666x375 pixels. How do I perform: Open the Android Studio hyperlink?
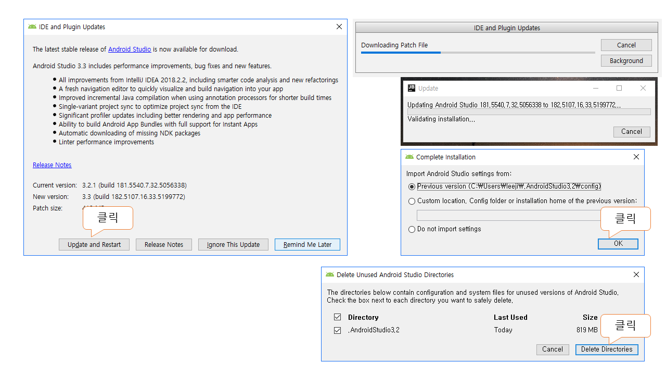tap(130, 49)
